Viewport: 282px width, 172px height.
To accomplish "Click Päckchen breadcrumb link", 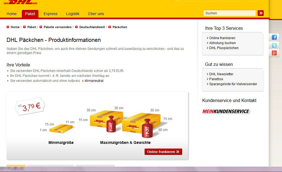I will (x=120, y=27).
